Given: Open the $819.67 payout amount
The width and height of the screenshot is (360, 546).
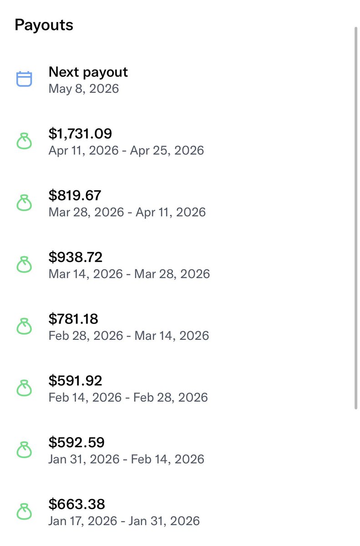Looking at the screenshot, I should 75,196.
